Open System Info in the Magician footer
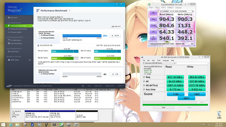The height and width of the screenshot is (127, 226). 98,86
